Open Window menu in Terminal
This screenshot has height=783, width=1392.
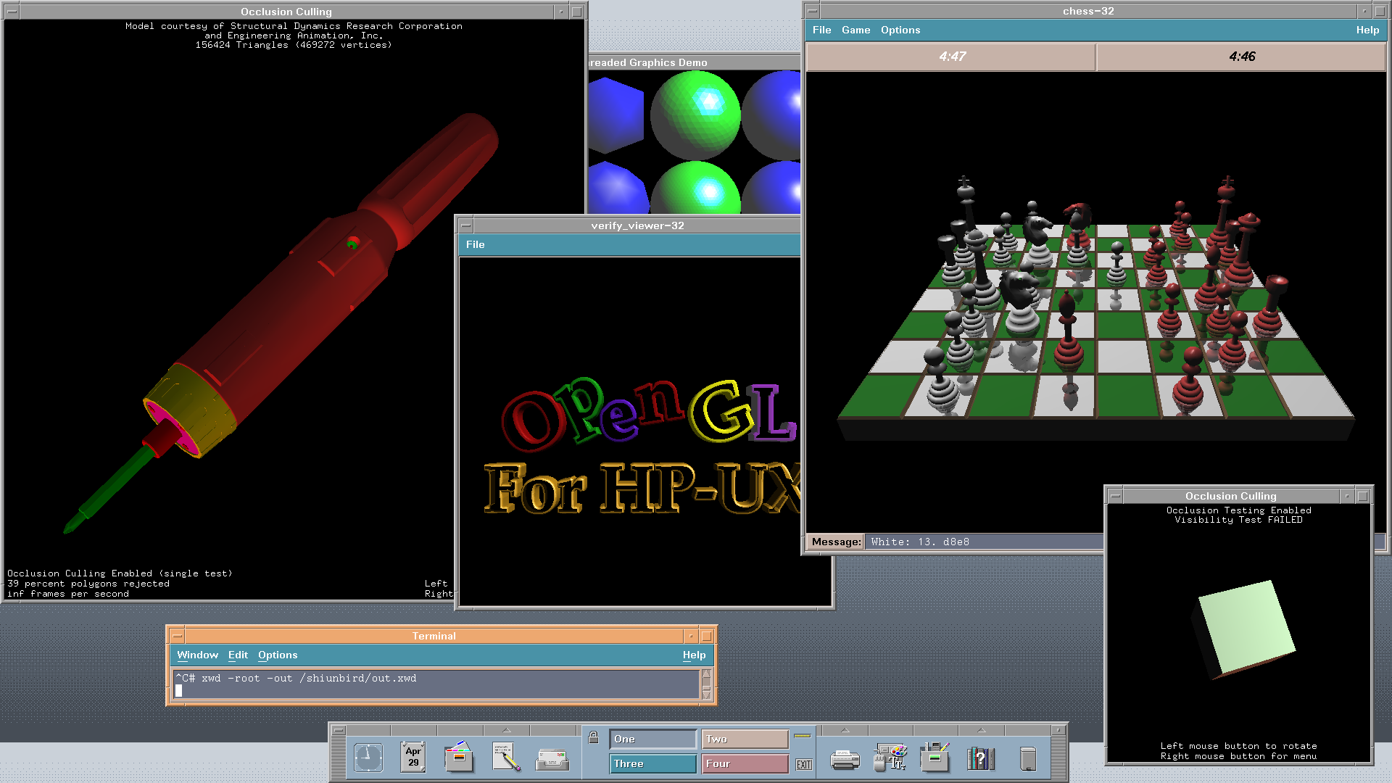click(x=197, y=655)
